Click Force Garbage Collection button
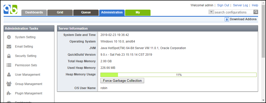 (122, 80)
